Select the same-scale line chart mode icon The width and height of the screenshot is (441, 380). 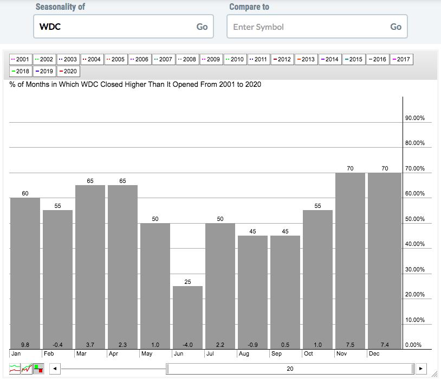pyautogui.click(x=27, y=369)
